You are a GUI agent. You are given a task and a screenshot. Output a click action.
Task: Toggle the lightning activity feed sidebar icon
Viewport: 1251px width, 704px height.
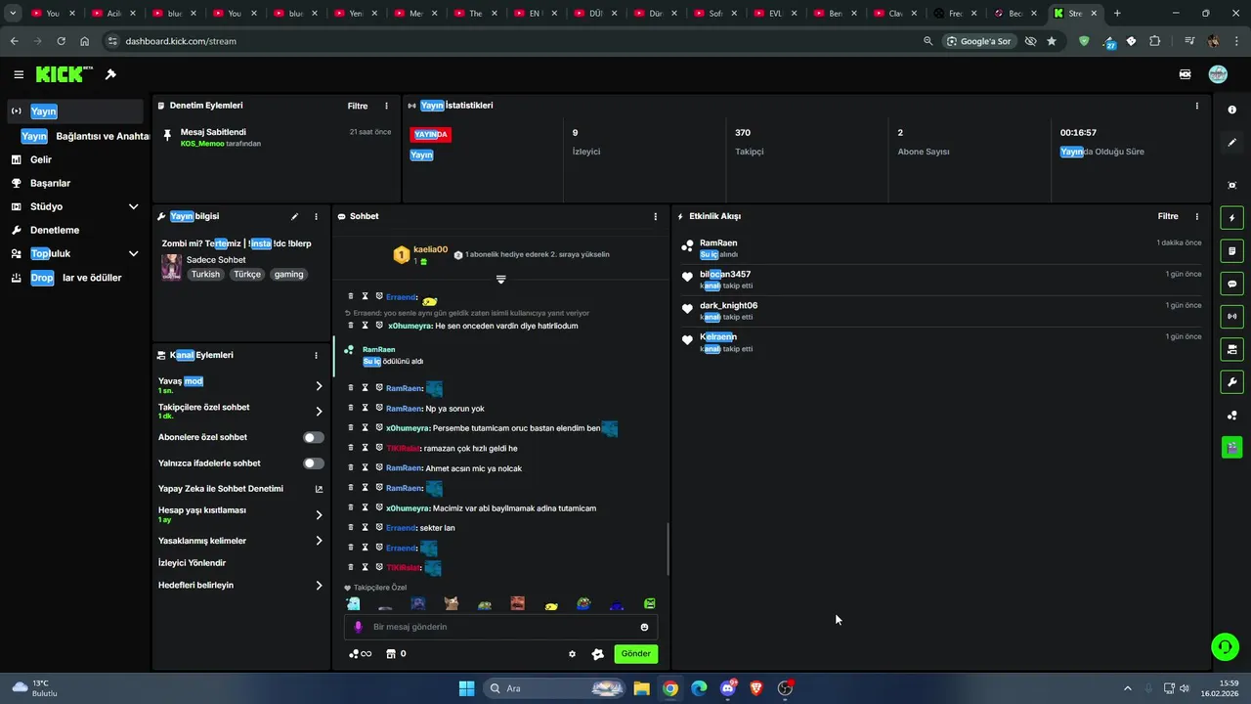(1231, 218)
